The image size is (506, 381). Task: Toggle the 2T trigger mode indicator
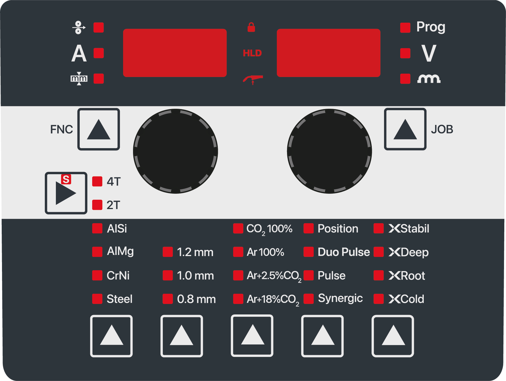(x=97, y=205)
